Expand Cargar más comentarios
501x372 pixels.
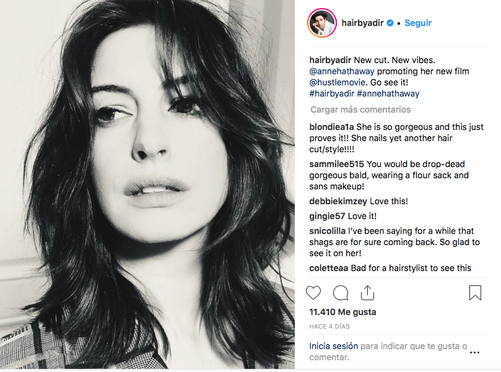(x=360, y=110)
